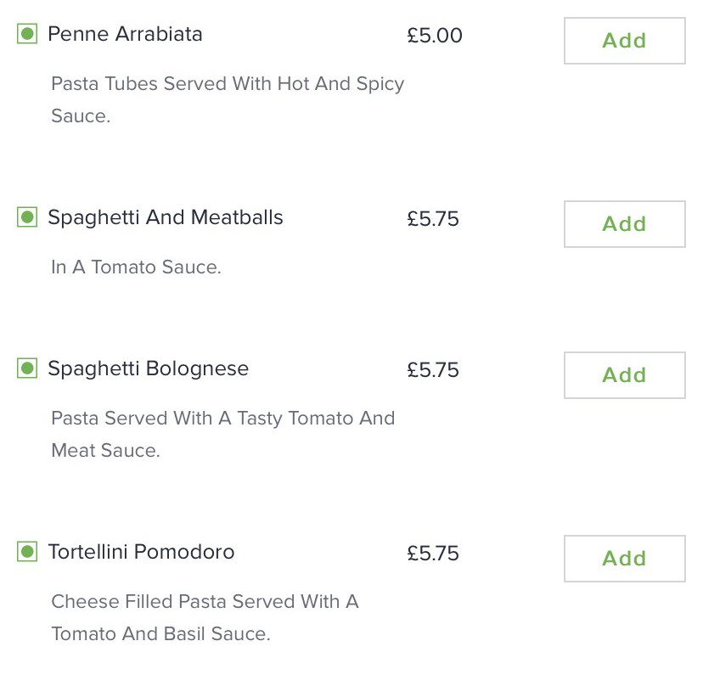The height and width of the screenshot is (686, 703).
Task: Click the 'Pasta Tubes Served With Hot' description
Action: click(228, 99)
